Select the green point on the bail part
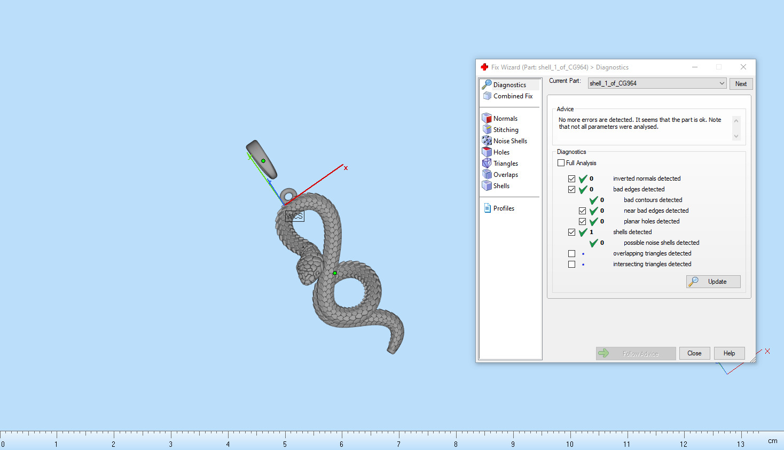The image size is (784, 450). click(263, 161)
